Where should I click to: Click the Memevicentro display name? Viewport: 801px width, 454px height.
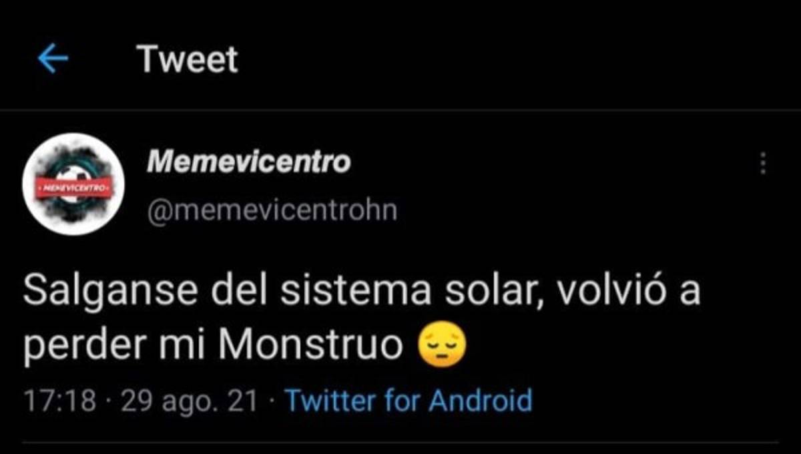pos(248,162)
